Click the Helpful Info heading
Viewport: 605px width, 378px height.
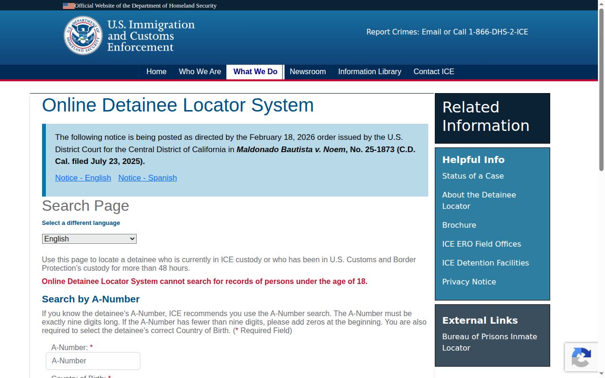click(x=474, y=160)
